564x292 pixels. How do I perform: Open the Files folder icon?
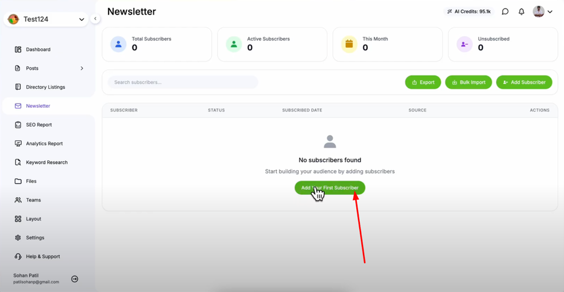point(18,181)
